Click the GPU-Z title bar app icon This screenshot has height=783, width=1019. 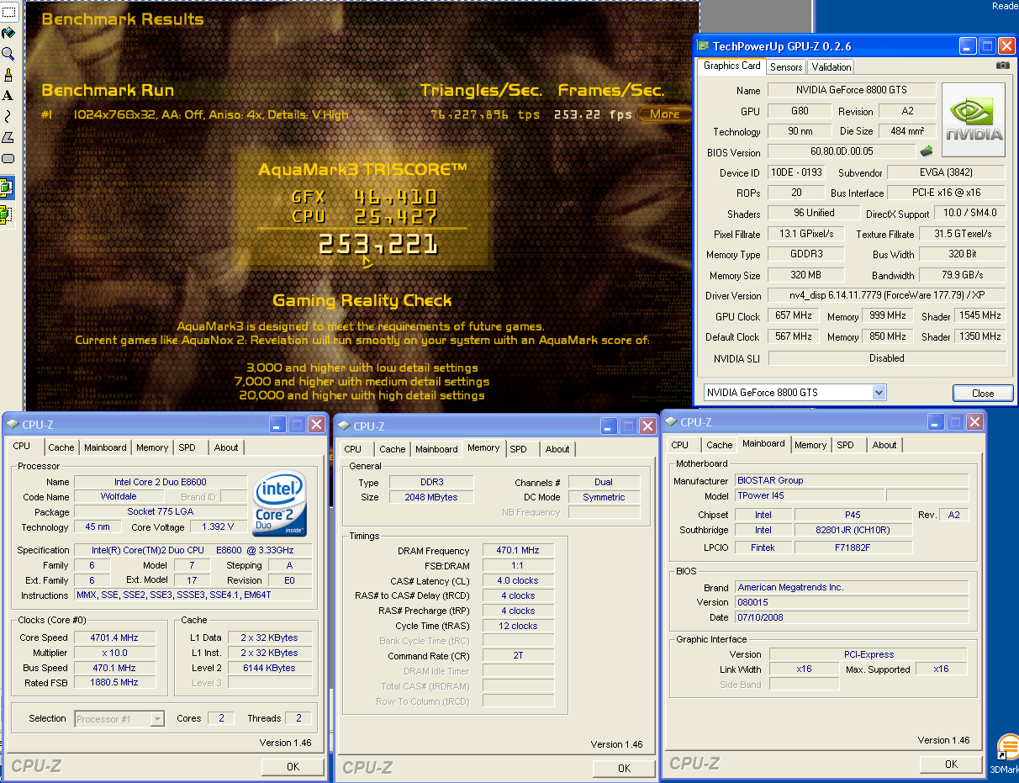click(x=703, y=46)
